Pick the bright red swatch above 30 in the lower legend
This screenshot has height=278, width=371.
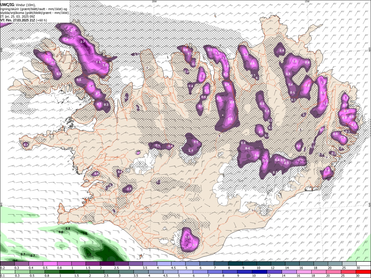363,272
